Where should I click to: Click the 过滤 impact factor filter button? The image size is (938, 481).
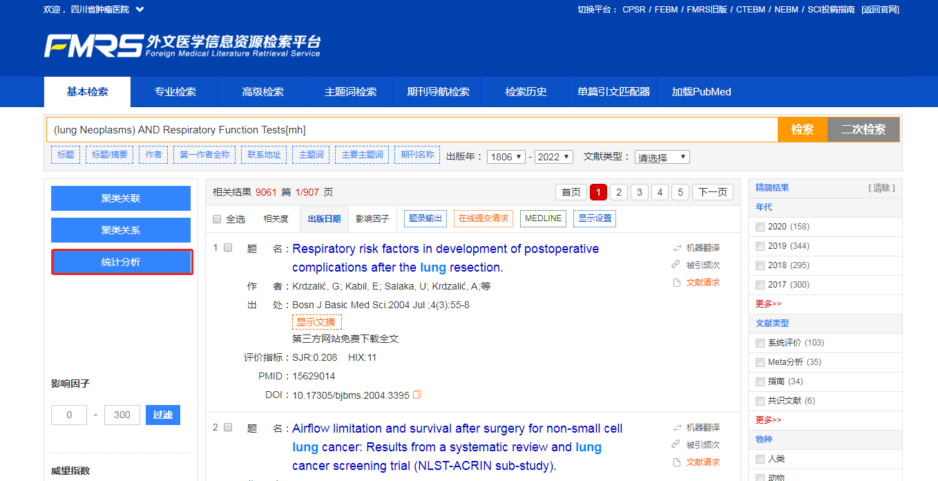[x=162, y=415]
